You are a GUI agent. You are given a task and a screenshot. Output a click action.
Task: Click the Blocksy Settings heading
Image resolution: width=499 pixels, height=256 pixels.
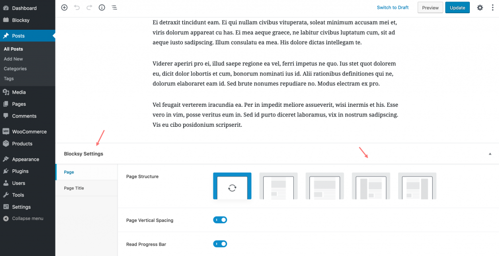click(84, 154)
